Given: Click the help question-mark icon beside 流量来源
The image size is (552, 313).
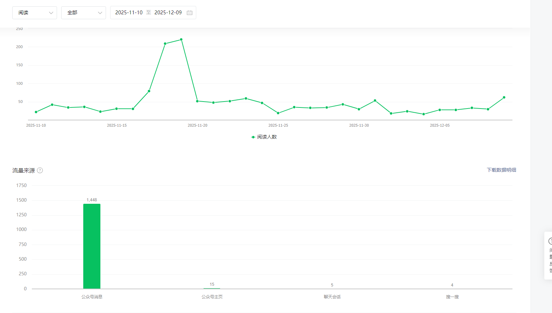Looking at the screenshot, I should click(40, 170).
